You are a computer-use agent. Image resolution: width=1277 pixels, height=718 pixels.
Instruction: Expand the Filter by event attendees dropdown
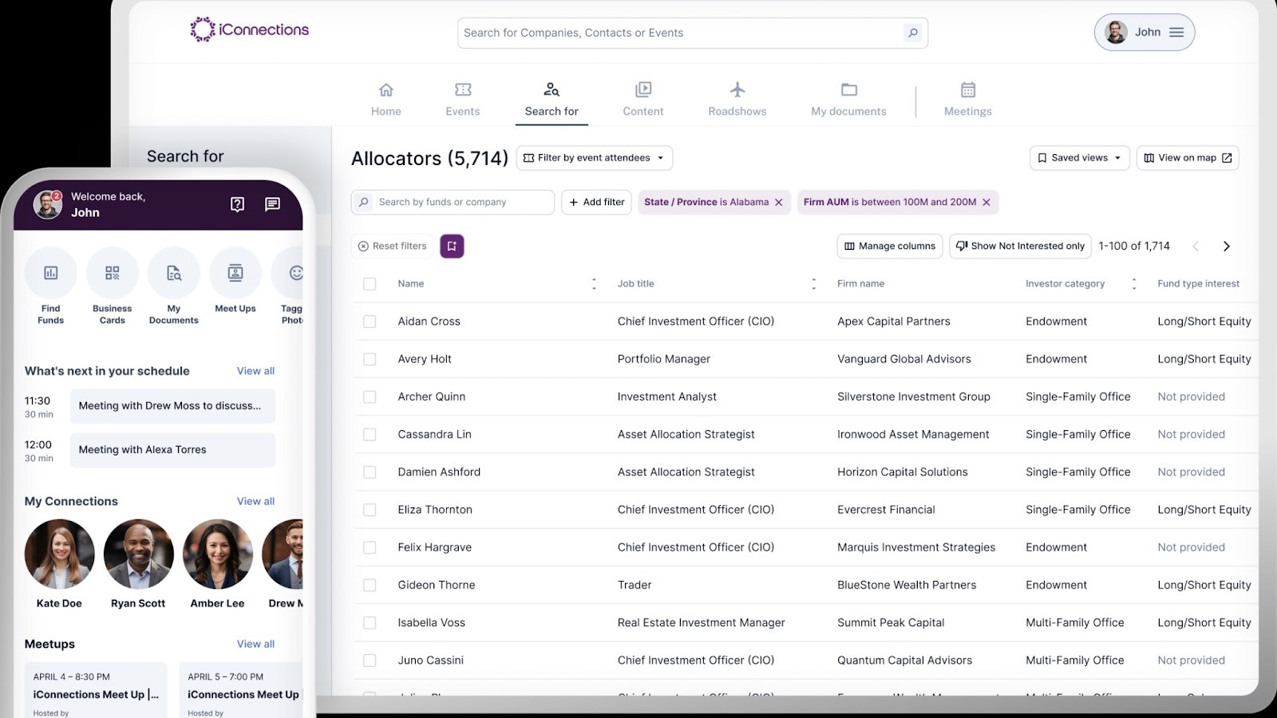pos(595,158)
